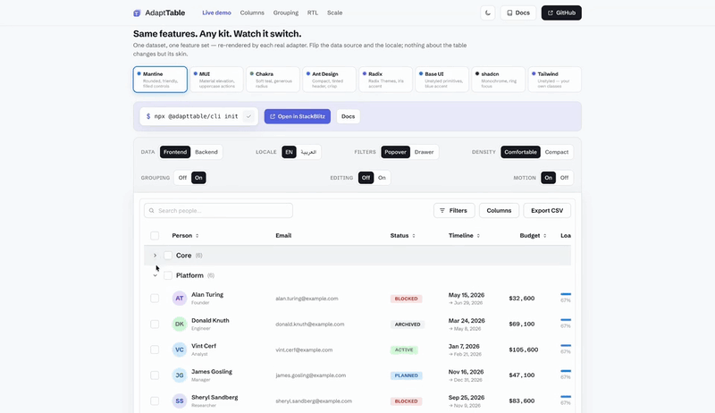Screen dimensions: 715x413
Task: Go to RTL nav tab
Action: pyautogui.click(x=312, y=13)
